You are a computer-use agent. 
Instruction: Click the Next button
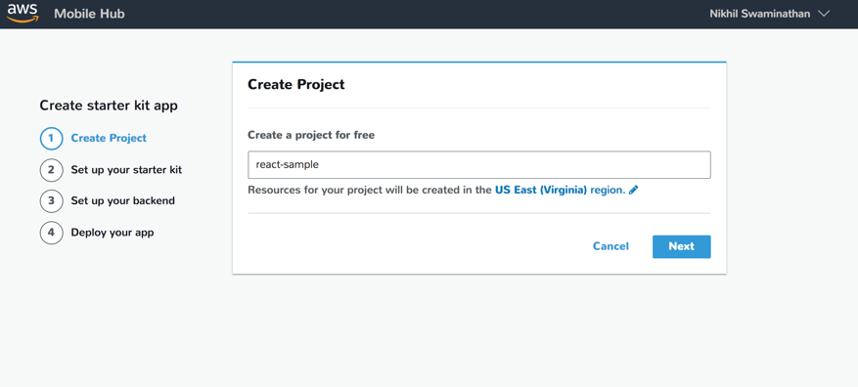(681, 246)
